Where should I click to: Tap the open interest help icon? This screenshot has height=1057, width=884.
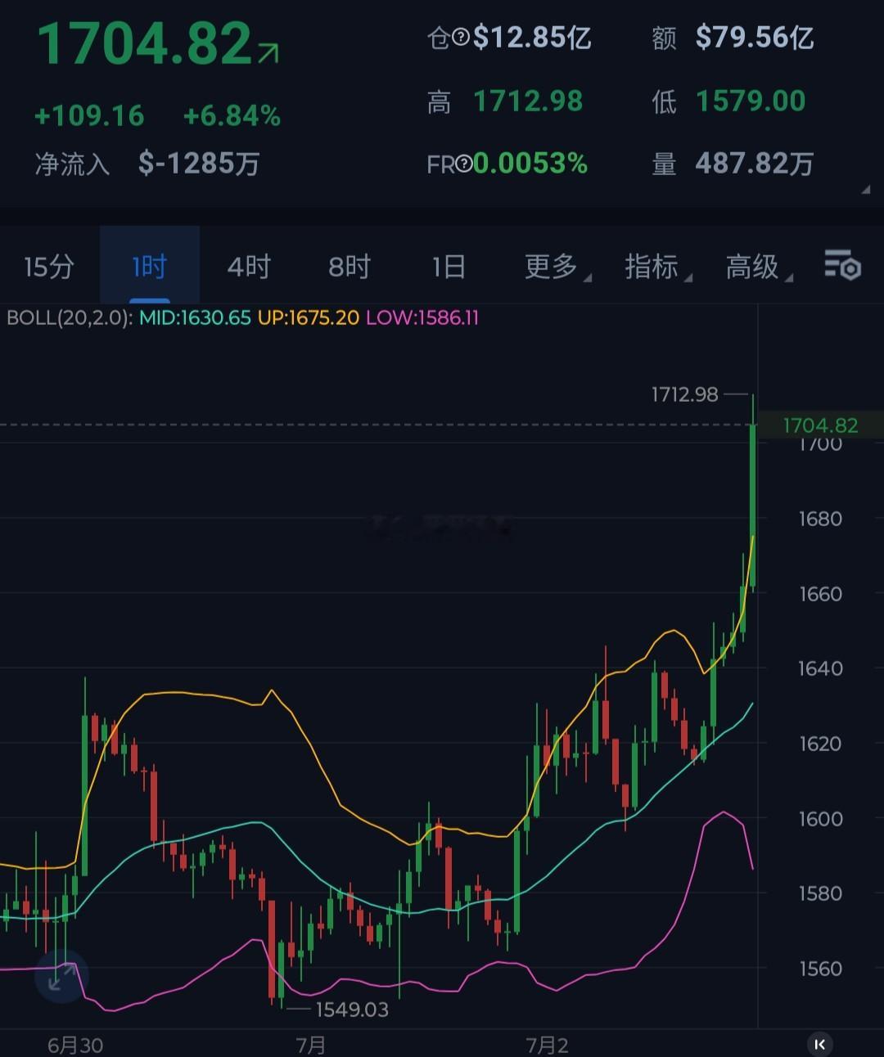pos(462,38)
